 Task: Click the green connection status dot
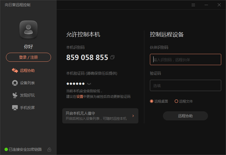click(6, 149)
